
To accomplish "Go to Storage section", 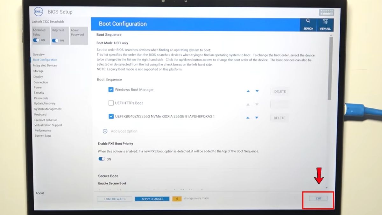I will click(x=38, y=71).
